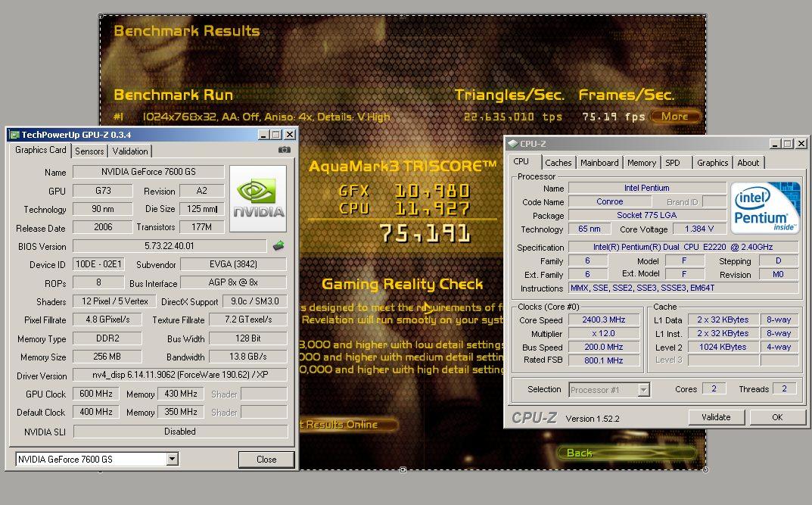Click the Pixel Fillrate value 4.8 GPixel/s
Viewport: 812px width, 505px height.
pos(107,320)
